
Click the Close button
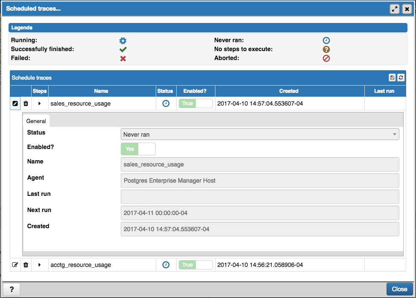click(x=399, y=289)
